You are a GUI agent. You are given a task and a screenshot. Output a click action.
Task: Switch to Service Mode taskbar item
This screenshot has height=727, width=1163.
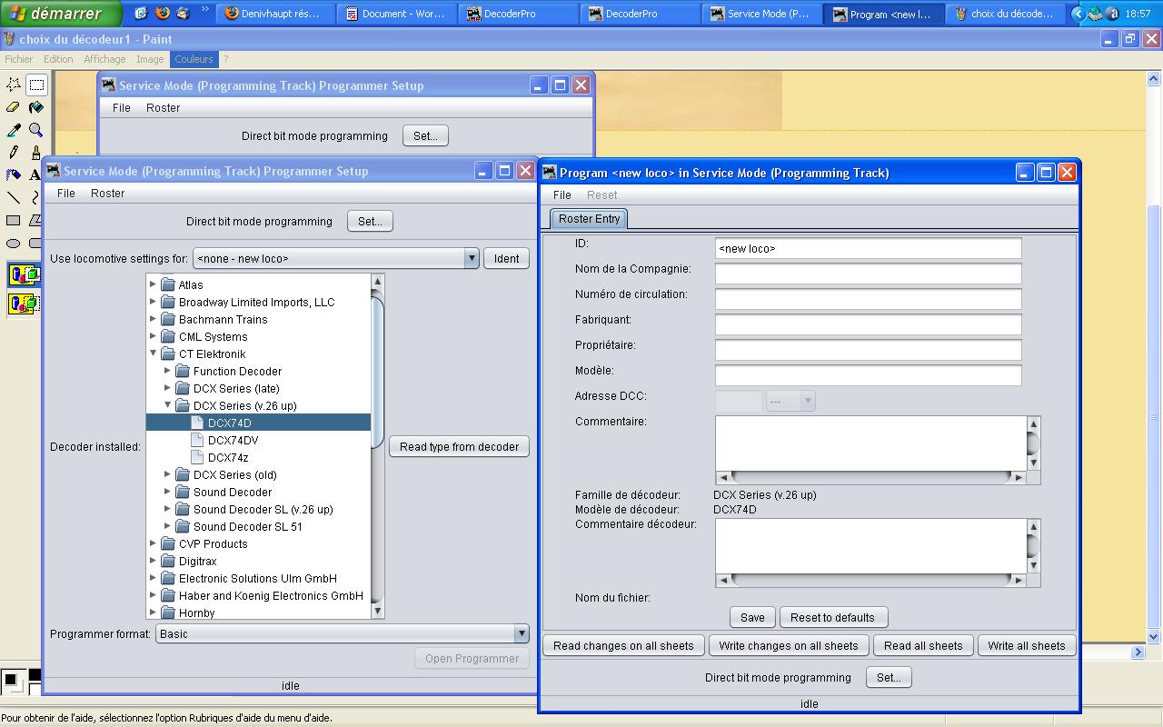tap(761, 14)
